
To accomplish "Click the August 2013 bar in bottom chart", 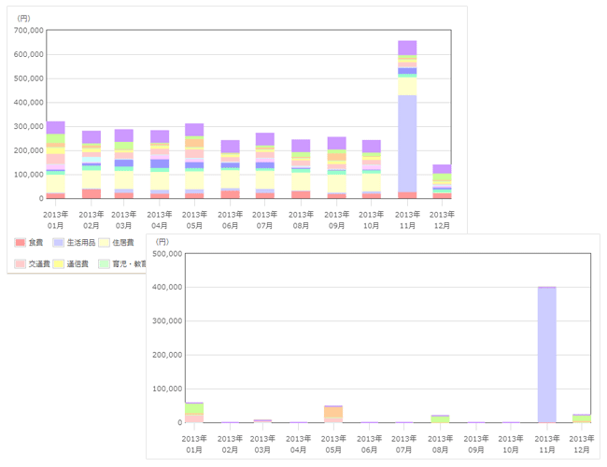I will point(440,418).
